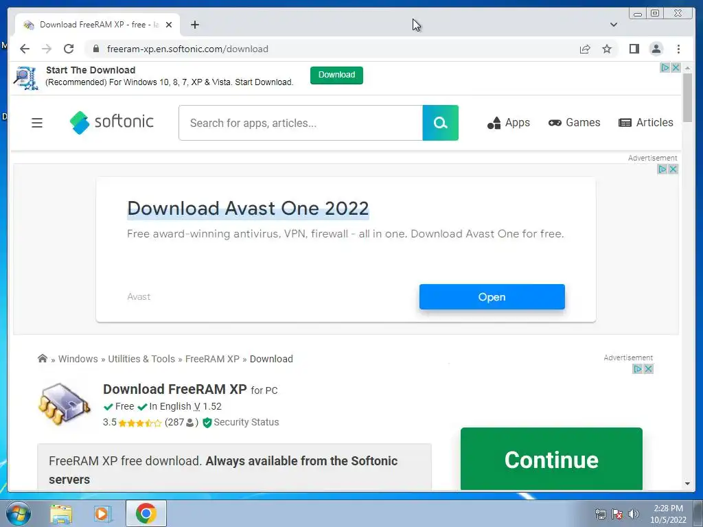Click the Start The Download ad icon

click(x=26, y=78)
